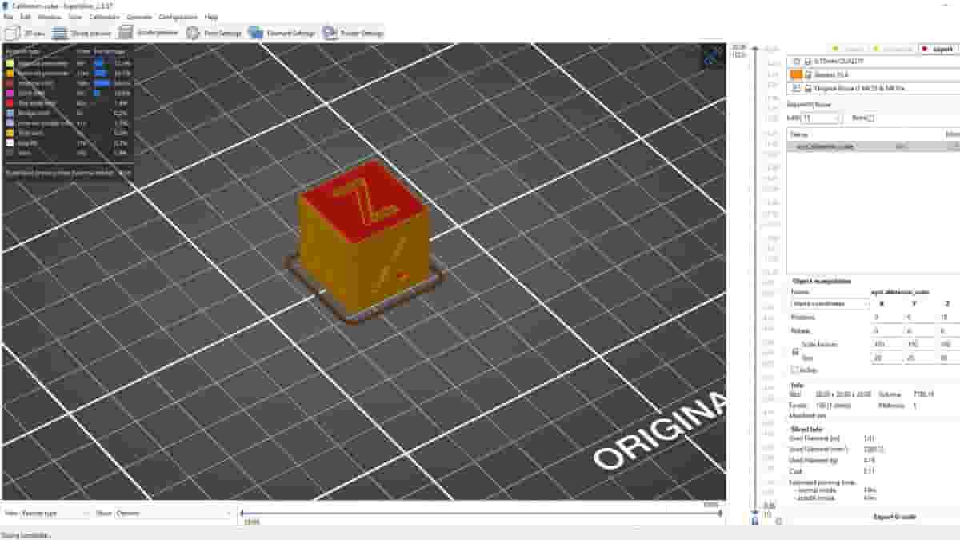Open the View Feature type dropdown
The width and height of the screenshot is (960, 540).
(x=60, y=514)
